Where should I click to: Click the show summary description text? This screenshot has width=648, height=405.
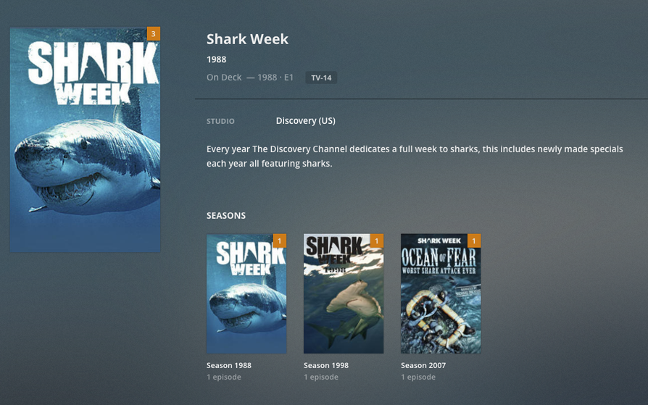point(415,156)
